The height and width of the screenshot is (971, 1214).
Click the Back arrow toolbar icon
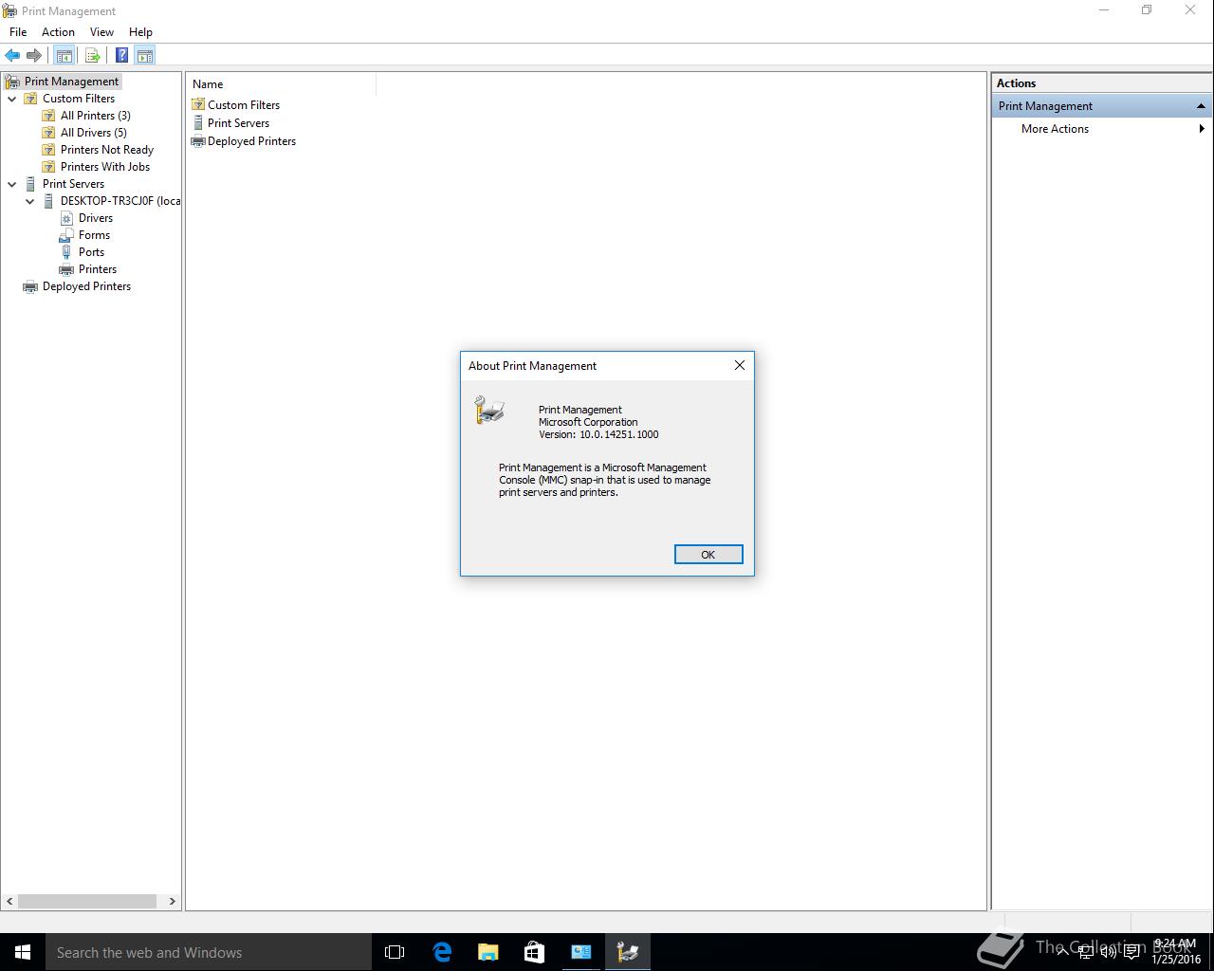click(12, 56)
